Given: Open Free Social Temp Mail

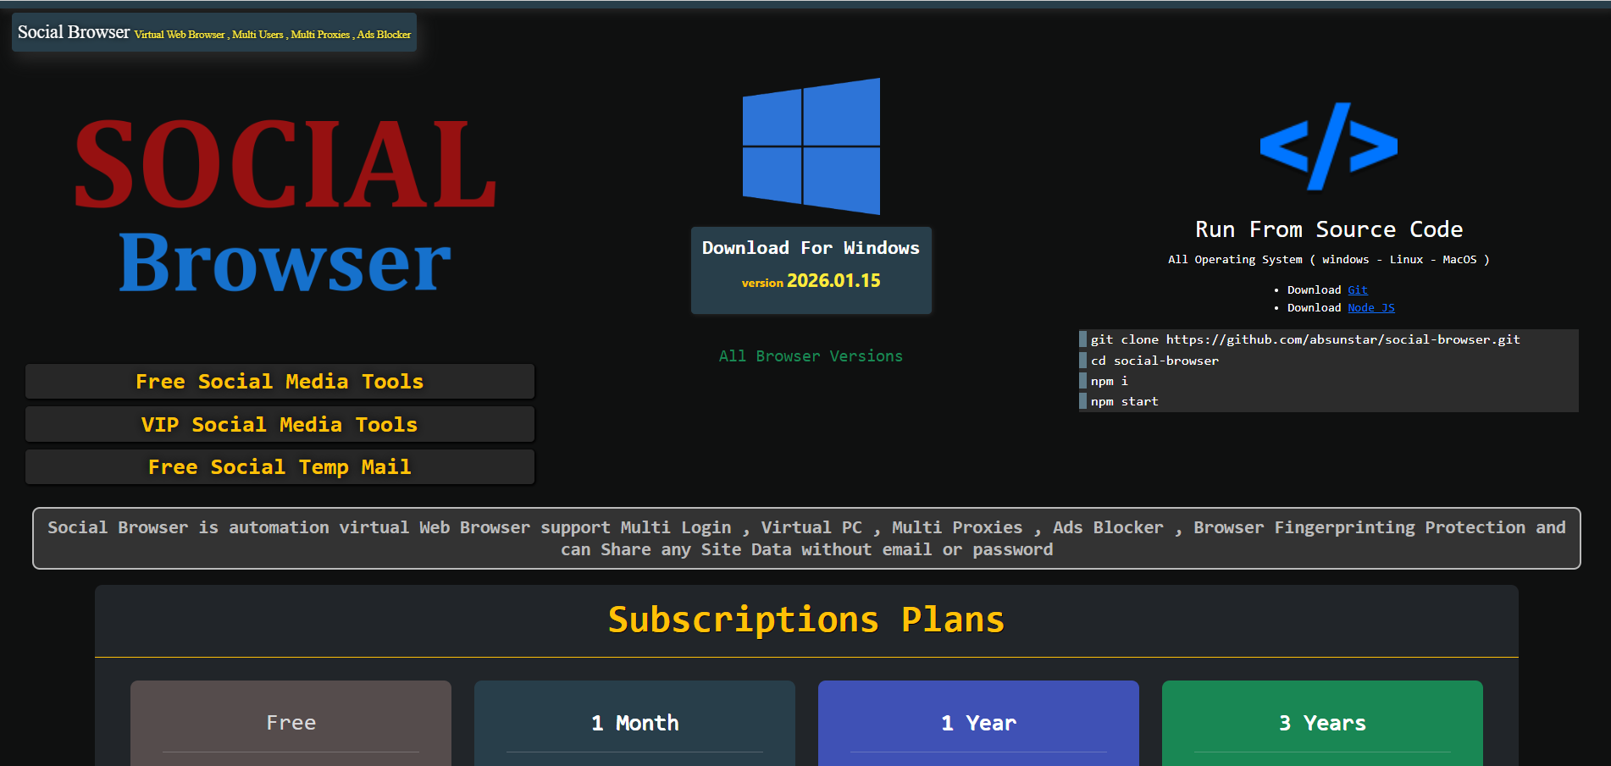Looking at the screenshot, I should [x=280, y=466].
